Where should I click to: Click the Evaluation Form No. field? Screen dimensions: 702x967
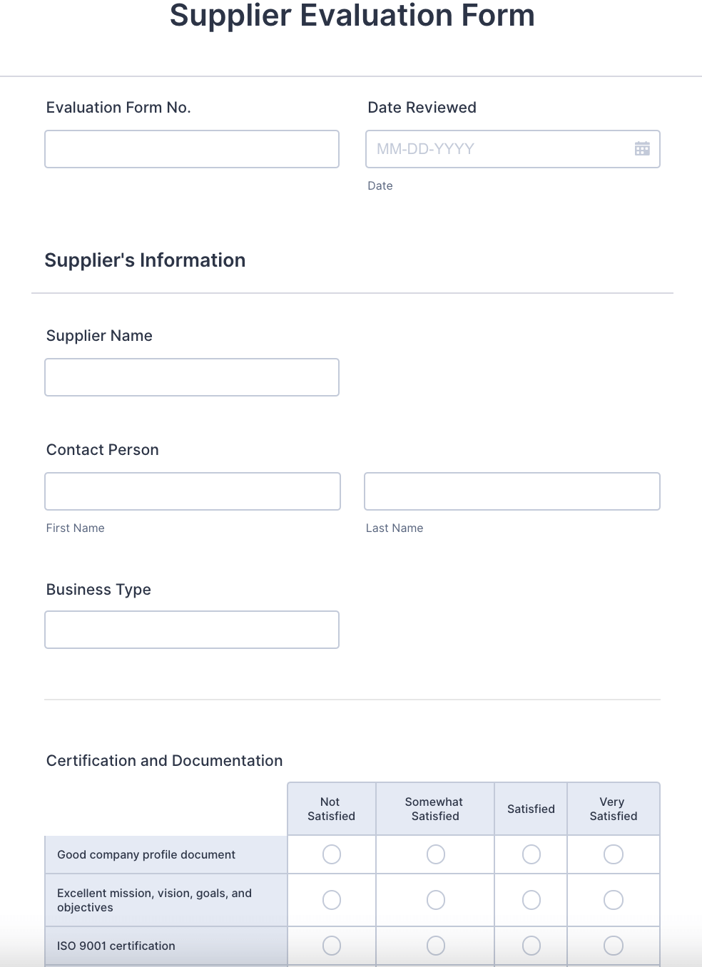click(191, 149)
